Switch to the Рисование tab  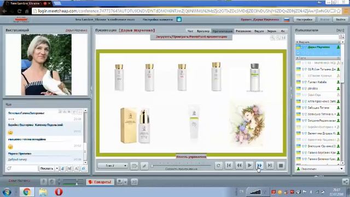243,31
